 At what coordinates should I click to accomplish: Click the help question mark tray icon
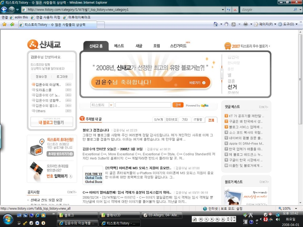coord(251,222)
